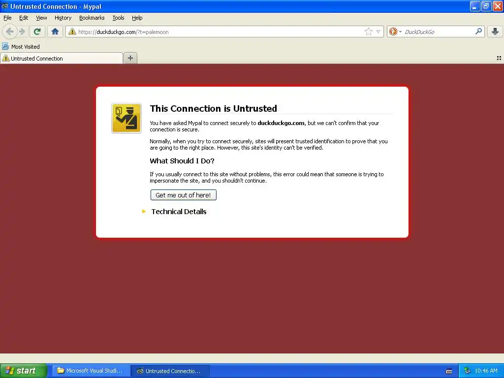Screen dimensions: 504x378
Task: Open the File menu
Action: (x=7, y=18)
